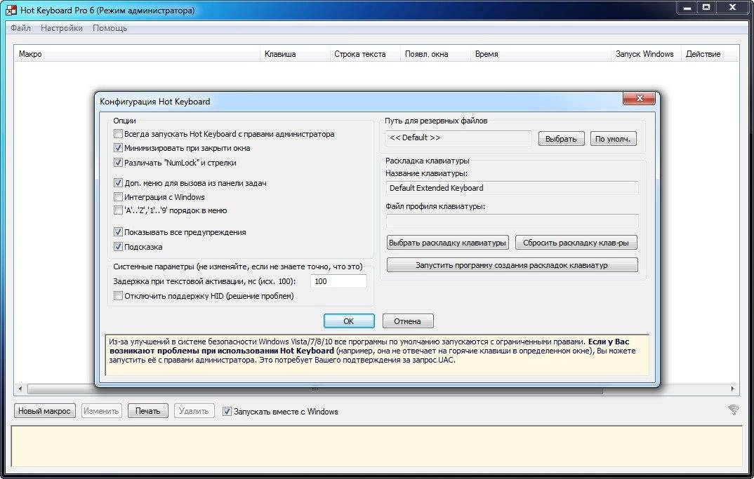Launch the keyboard layout creation program button
Screen dimensions: 754x479
[512, 264]
